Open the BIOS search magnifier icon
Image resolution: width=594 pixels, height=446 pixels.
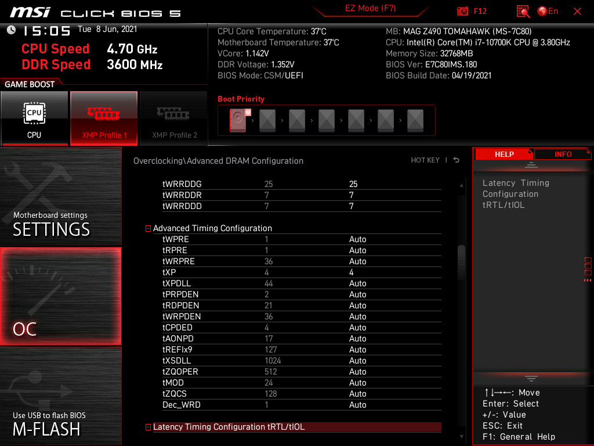tap(523, 12)
